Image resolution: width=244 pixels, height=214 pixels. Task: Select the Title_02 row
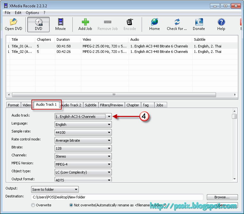pos(122,52)
